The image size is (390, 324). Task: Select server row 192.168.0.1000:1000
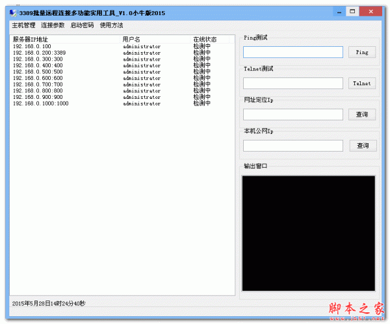tap(122, 103)
